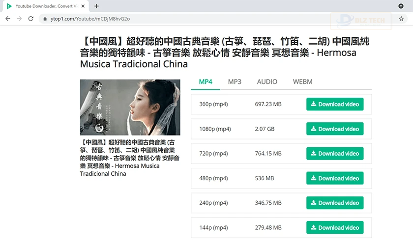Click the video thumbnail image
This screenshot has width=413, height=246.
click(x=130, y=108)
